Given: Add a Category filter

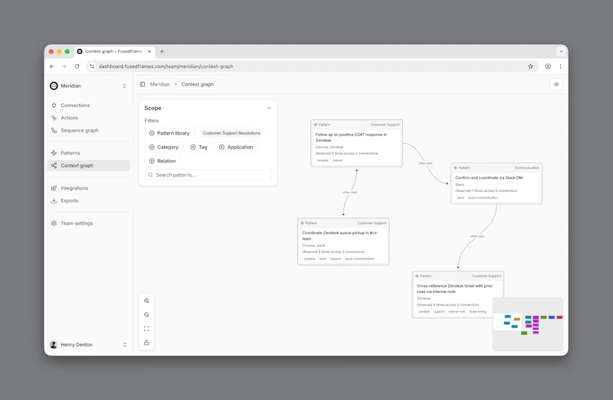Looking at the screenshot, I should tap(164, 147).
